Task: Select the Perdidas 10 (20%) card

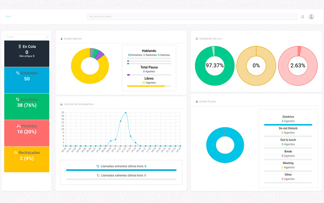Action: tap(27, 133)
